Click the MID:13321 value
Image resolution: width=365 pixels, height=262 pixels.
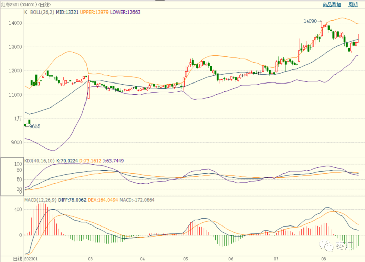click(67, 12)
